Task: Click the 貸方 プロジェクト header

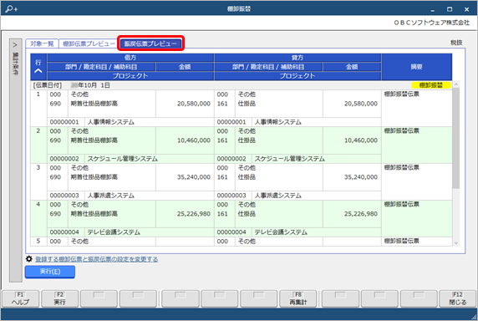Action: 297,76
